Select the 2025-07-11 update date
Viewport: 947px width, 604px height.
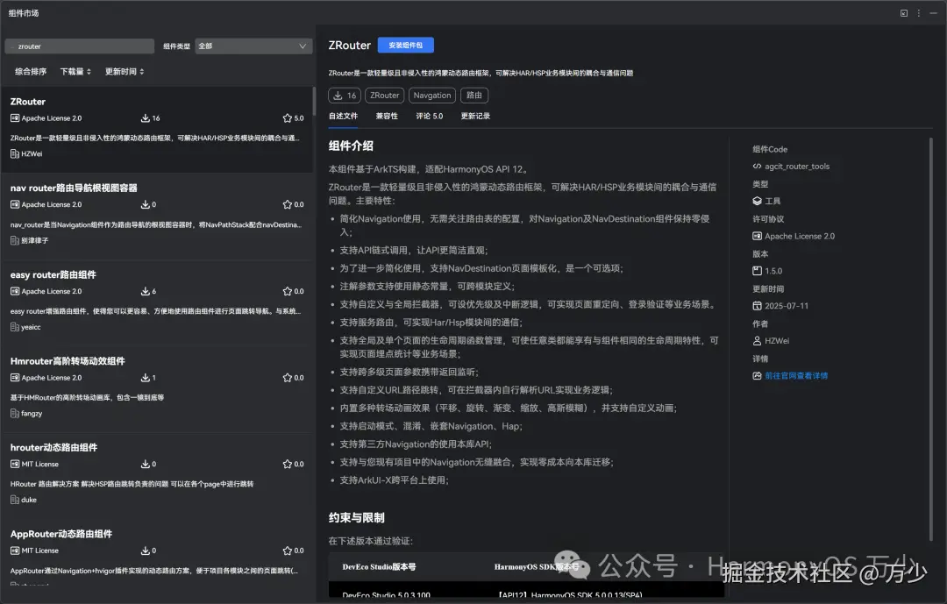click(787, 306)
